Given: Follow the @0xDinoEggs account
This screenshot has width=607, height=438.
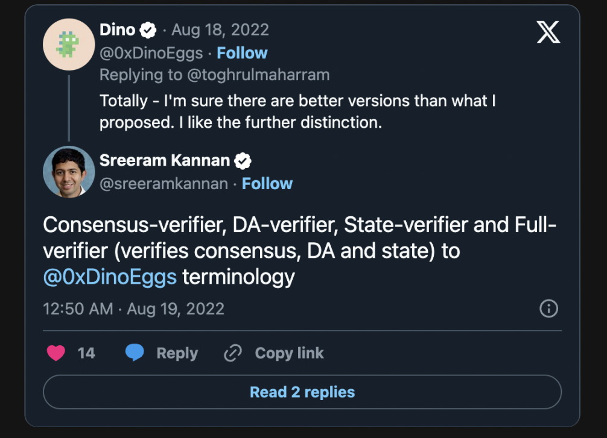Looking at the screenshot, I should [242, 53].
